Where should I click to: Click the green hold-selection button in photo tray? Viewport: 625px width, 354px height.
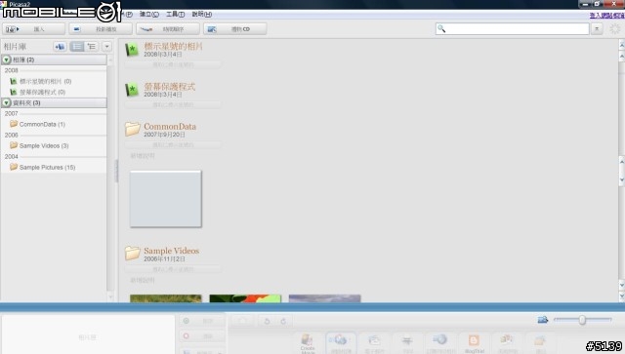click(202, 321)
